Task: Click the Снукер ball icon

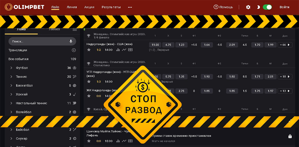Action: pos(74,138)
